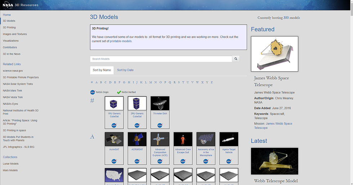Open Lunar Models collection
The height and width of the screenshot is (185, 353).
[x=10, y=164]
